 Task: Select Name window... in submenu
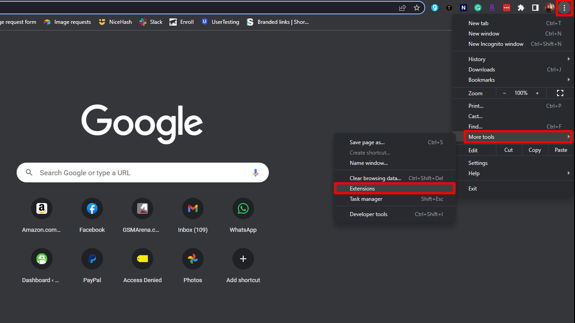pyautogui.click(x=395, y=163)
